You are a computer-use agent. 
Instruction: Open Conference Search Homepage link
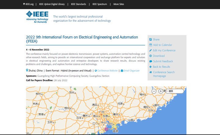point(164,74)
